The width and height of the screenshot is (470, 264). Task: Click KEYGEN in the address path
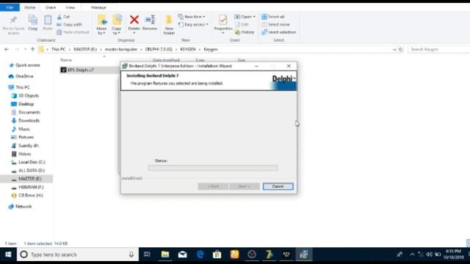tap(188, 49)
